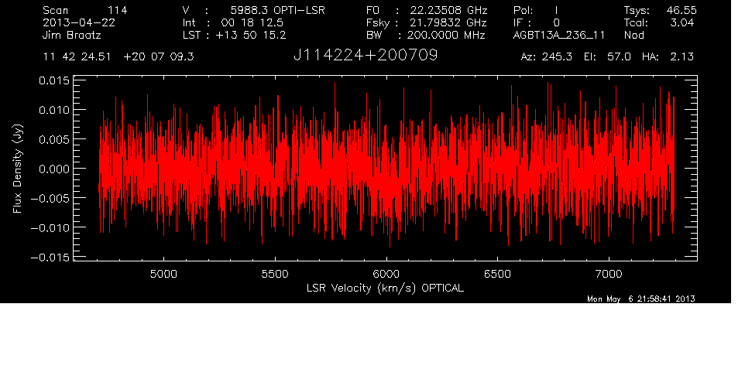Select right ascension 11 42 24.51

tap(77, 56)
